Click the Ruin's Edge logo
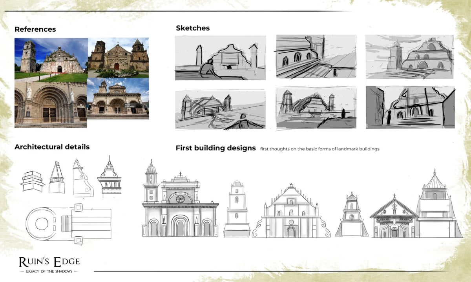The height and width of the screenshot is (282, 471). (49, 264)
